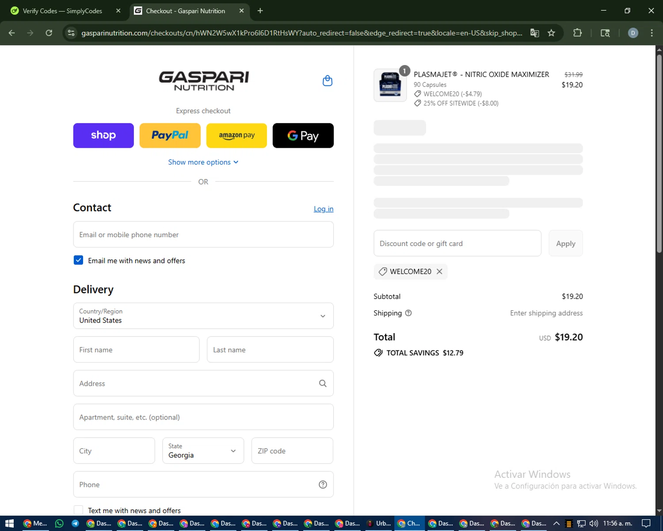Open the State dropdown showing Georgia
Viewport: 663px width, 531px height.
click(x=203, y=450)
